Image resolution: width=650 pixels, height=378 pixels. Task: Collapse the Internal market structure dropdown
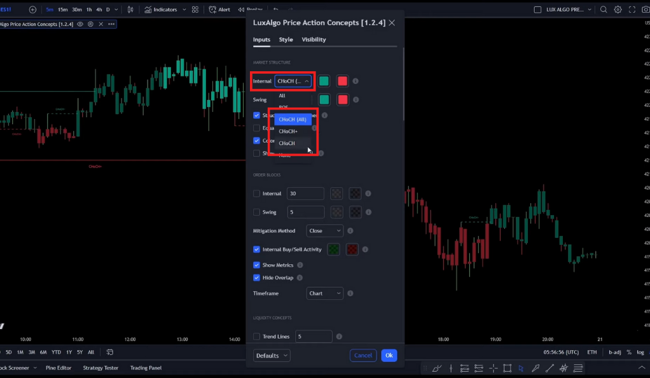(x=293, y=81)
